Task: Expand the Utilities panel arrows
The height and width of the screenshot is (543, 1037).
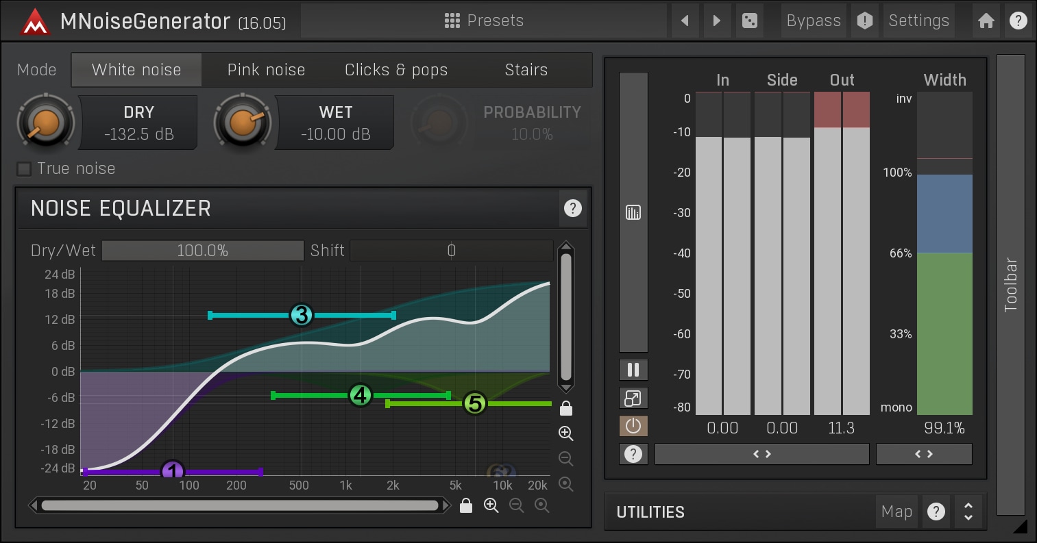Action: pyautogui.click(x=968, y=512)
